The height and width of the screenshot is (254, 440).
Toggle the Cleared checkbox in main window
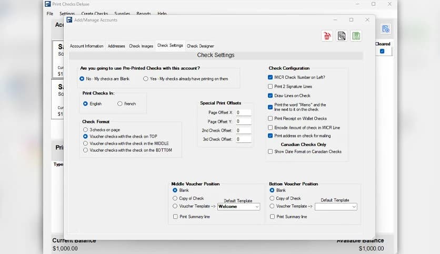pyautogui.click(x=382, y=51)
